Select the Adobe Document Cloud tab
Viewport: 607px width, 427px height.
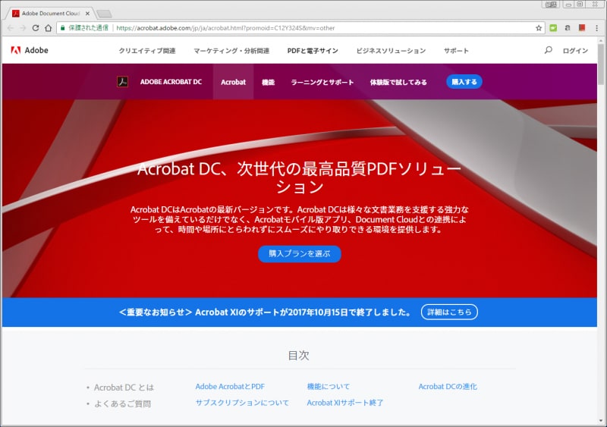pyautogui.click(x=50, y=13)
